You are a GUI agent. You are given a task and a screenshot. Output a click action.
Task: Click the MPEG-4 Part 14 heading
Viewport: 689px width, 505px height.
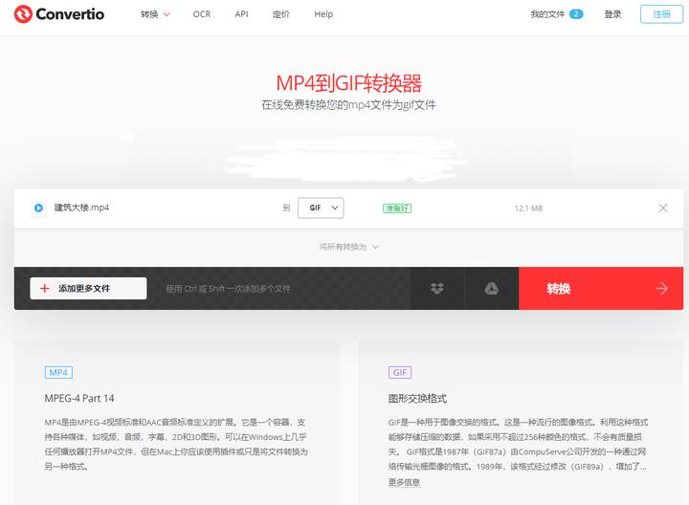coord(79,398)
